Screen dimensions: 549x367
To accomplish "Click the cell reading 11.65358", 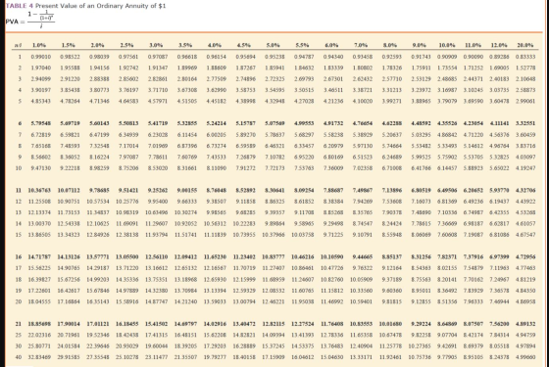I will [x=362, y=335].
